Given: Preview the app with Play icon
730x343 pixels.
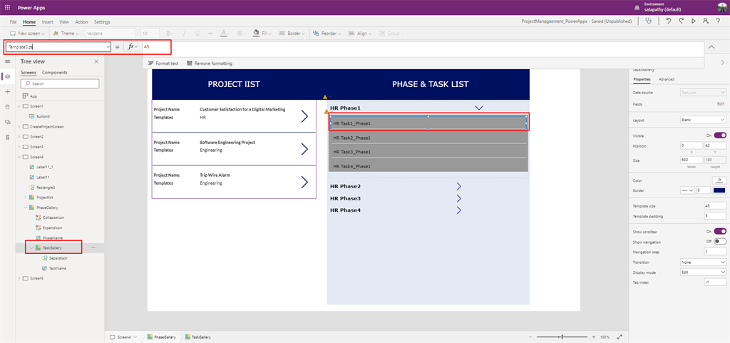Looking at the screenshot, I should 694,21.
